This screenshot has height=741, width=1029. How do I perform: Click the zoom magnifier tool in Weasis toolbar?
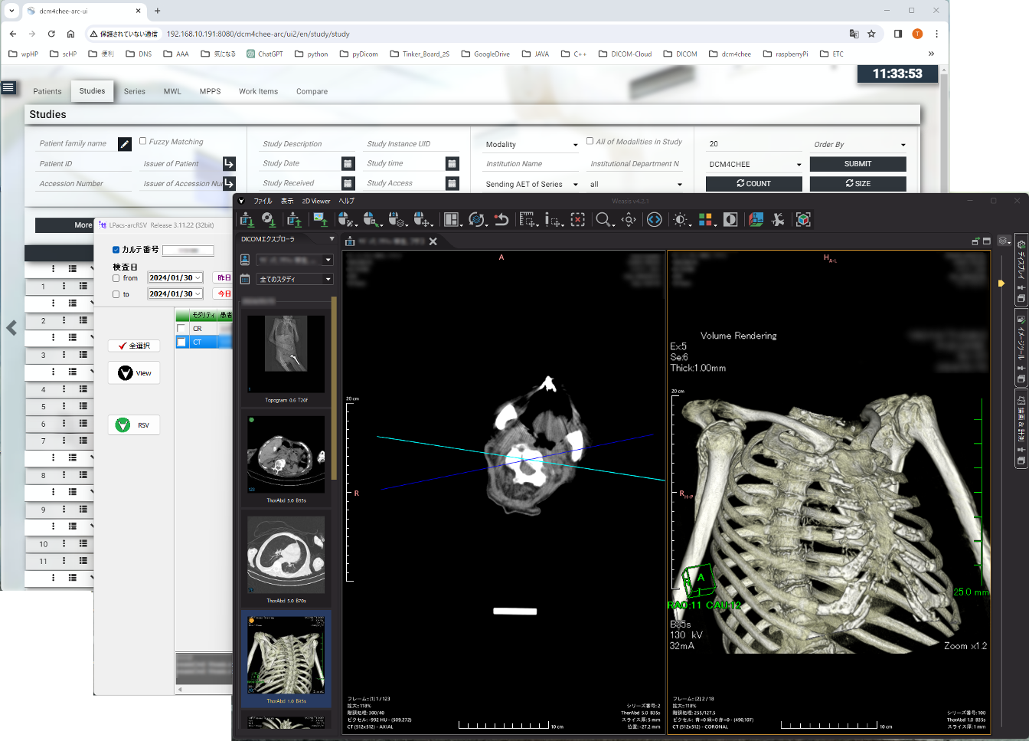[x=603, y=220]
